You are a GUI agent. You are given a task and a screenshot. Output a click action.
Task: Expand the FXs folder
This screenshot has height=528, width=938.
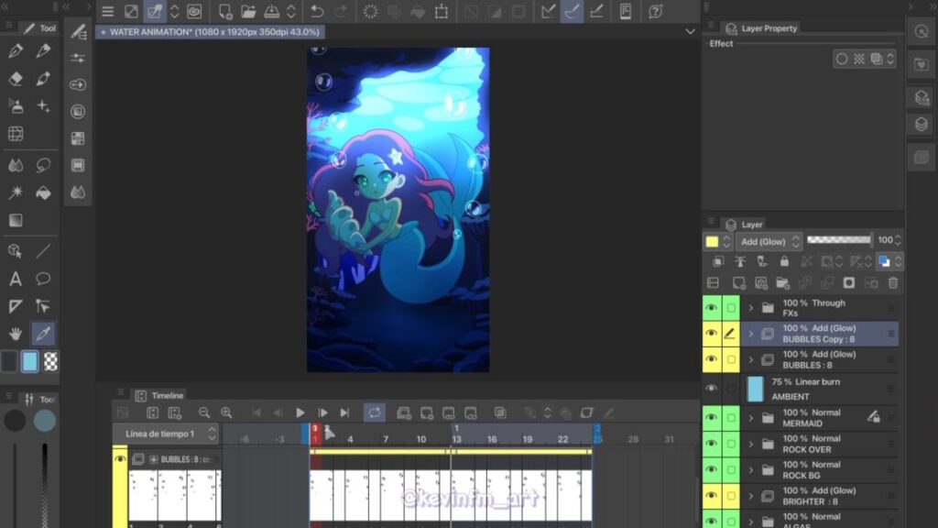click(751, 308)
